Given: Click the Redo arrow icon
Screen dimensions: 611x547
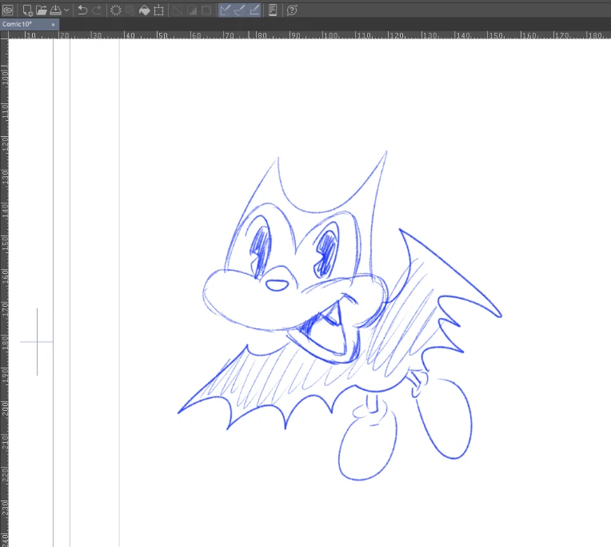Looking at the screenshot, I should (97, 10).
